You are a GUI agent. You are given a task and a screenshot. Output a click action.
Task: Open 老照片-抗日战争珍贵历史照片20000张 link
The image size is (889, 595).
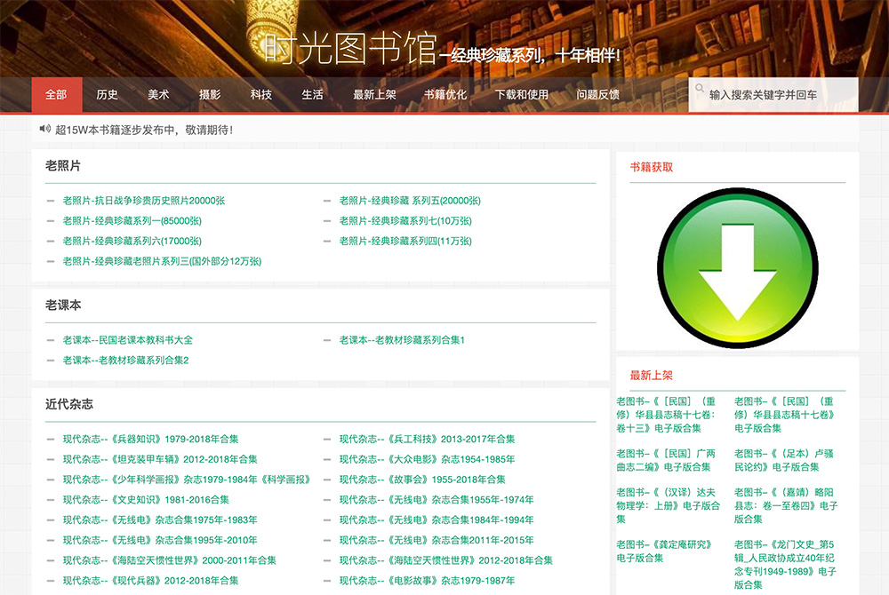pos(143,201)
